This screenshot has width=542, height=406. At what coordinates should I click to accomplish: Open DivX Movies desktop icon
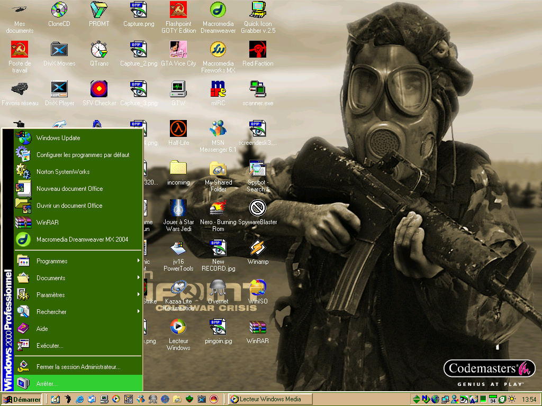(59, 53)
